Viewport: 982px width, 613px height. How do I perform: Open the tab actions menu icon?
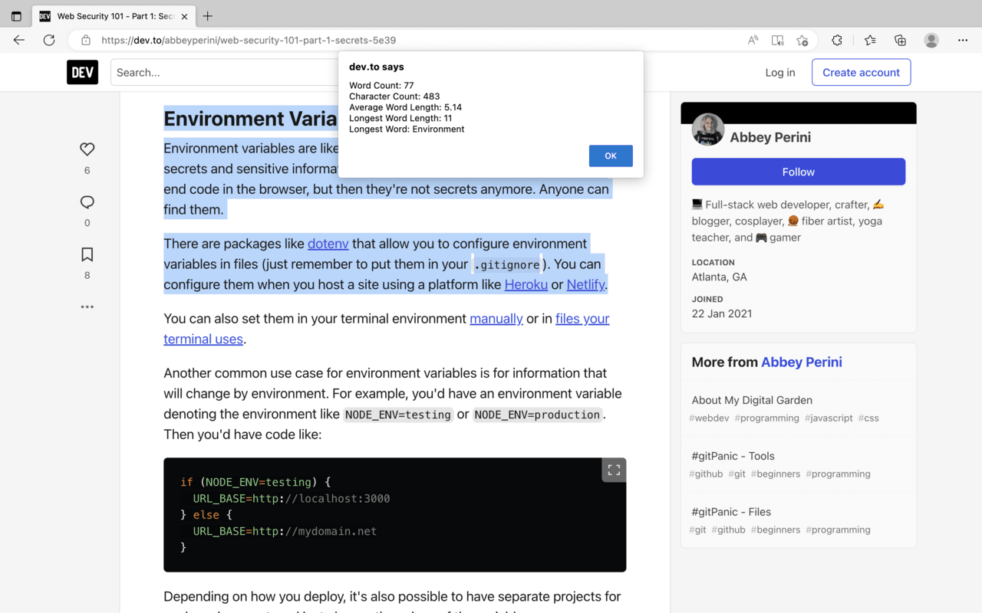click(16, 16)
